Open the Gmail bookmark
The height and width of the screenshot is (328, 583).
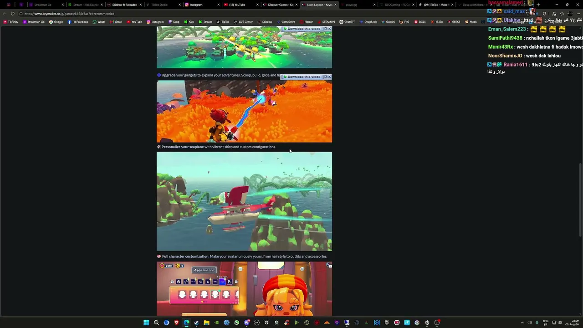[x=116, y=22]
